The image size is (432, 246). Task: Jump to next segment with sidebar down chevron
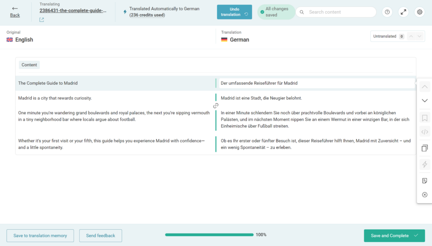pos(424,100)
